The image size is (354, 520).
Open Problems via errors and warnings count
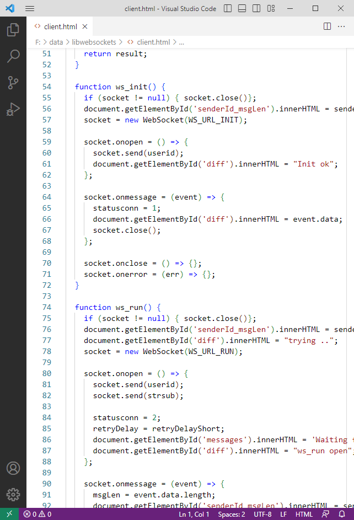pyautogui.click(x=37, y=514)
